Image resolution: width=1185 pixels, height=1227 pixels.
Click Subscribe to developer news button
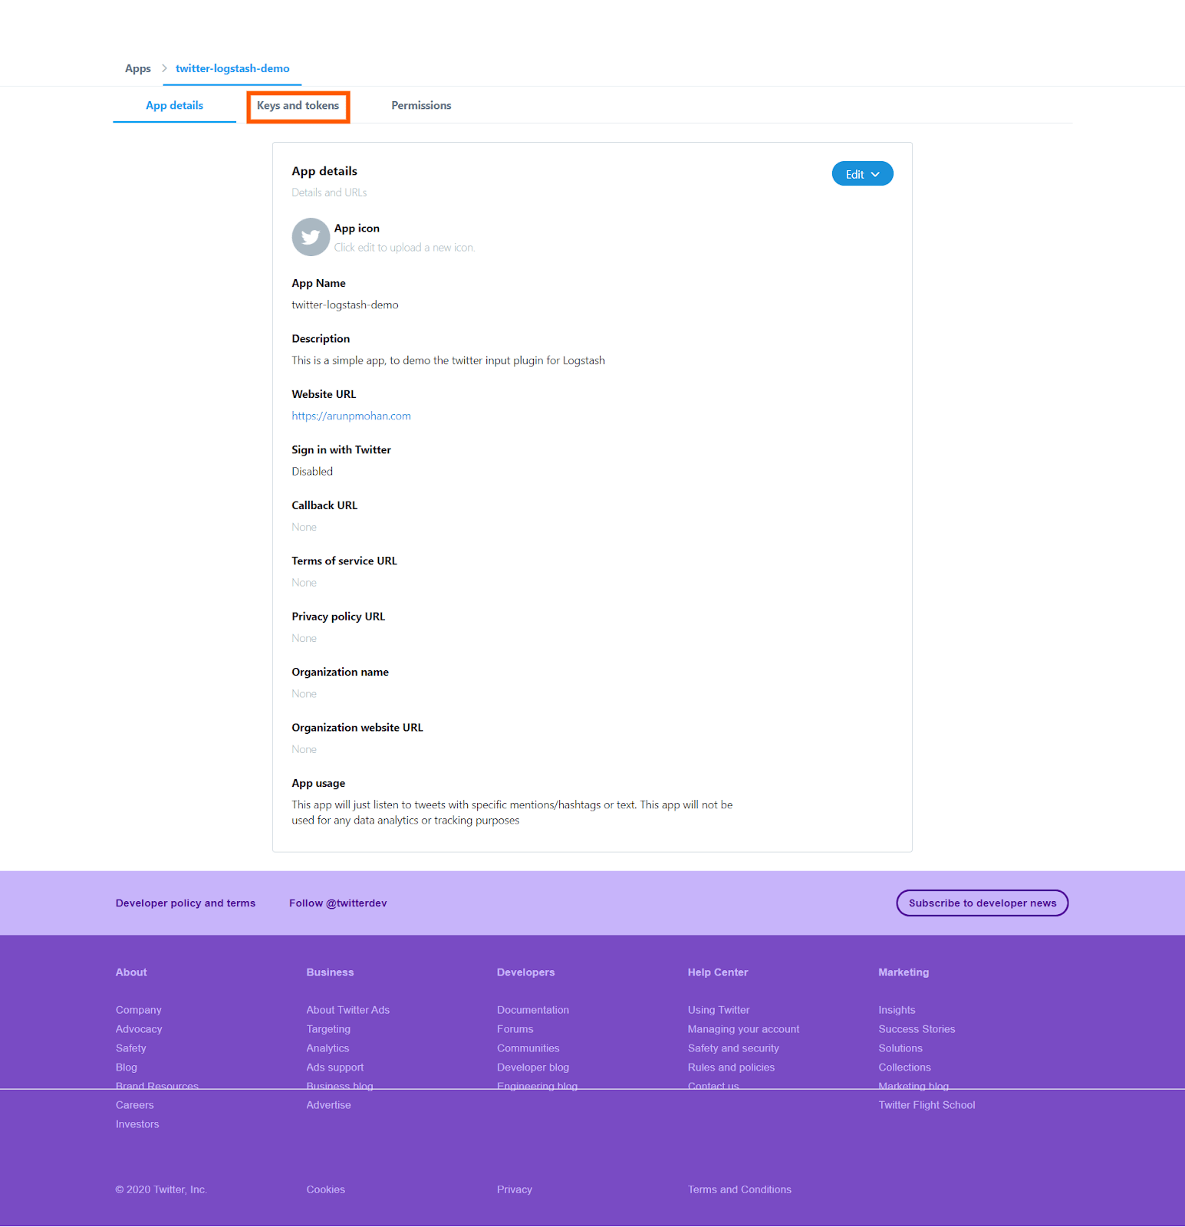click(983, 903)
